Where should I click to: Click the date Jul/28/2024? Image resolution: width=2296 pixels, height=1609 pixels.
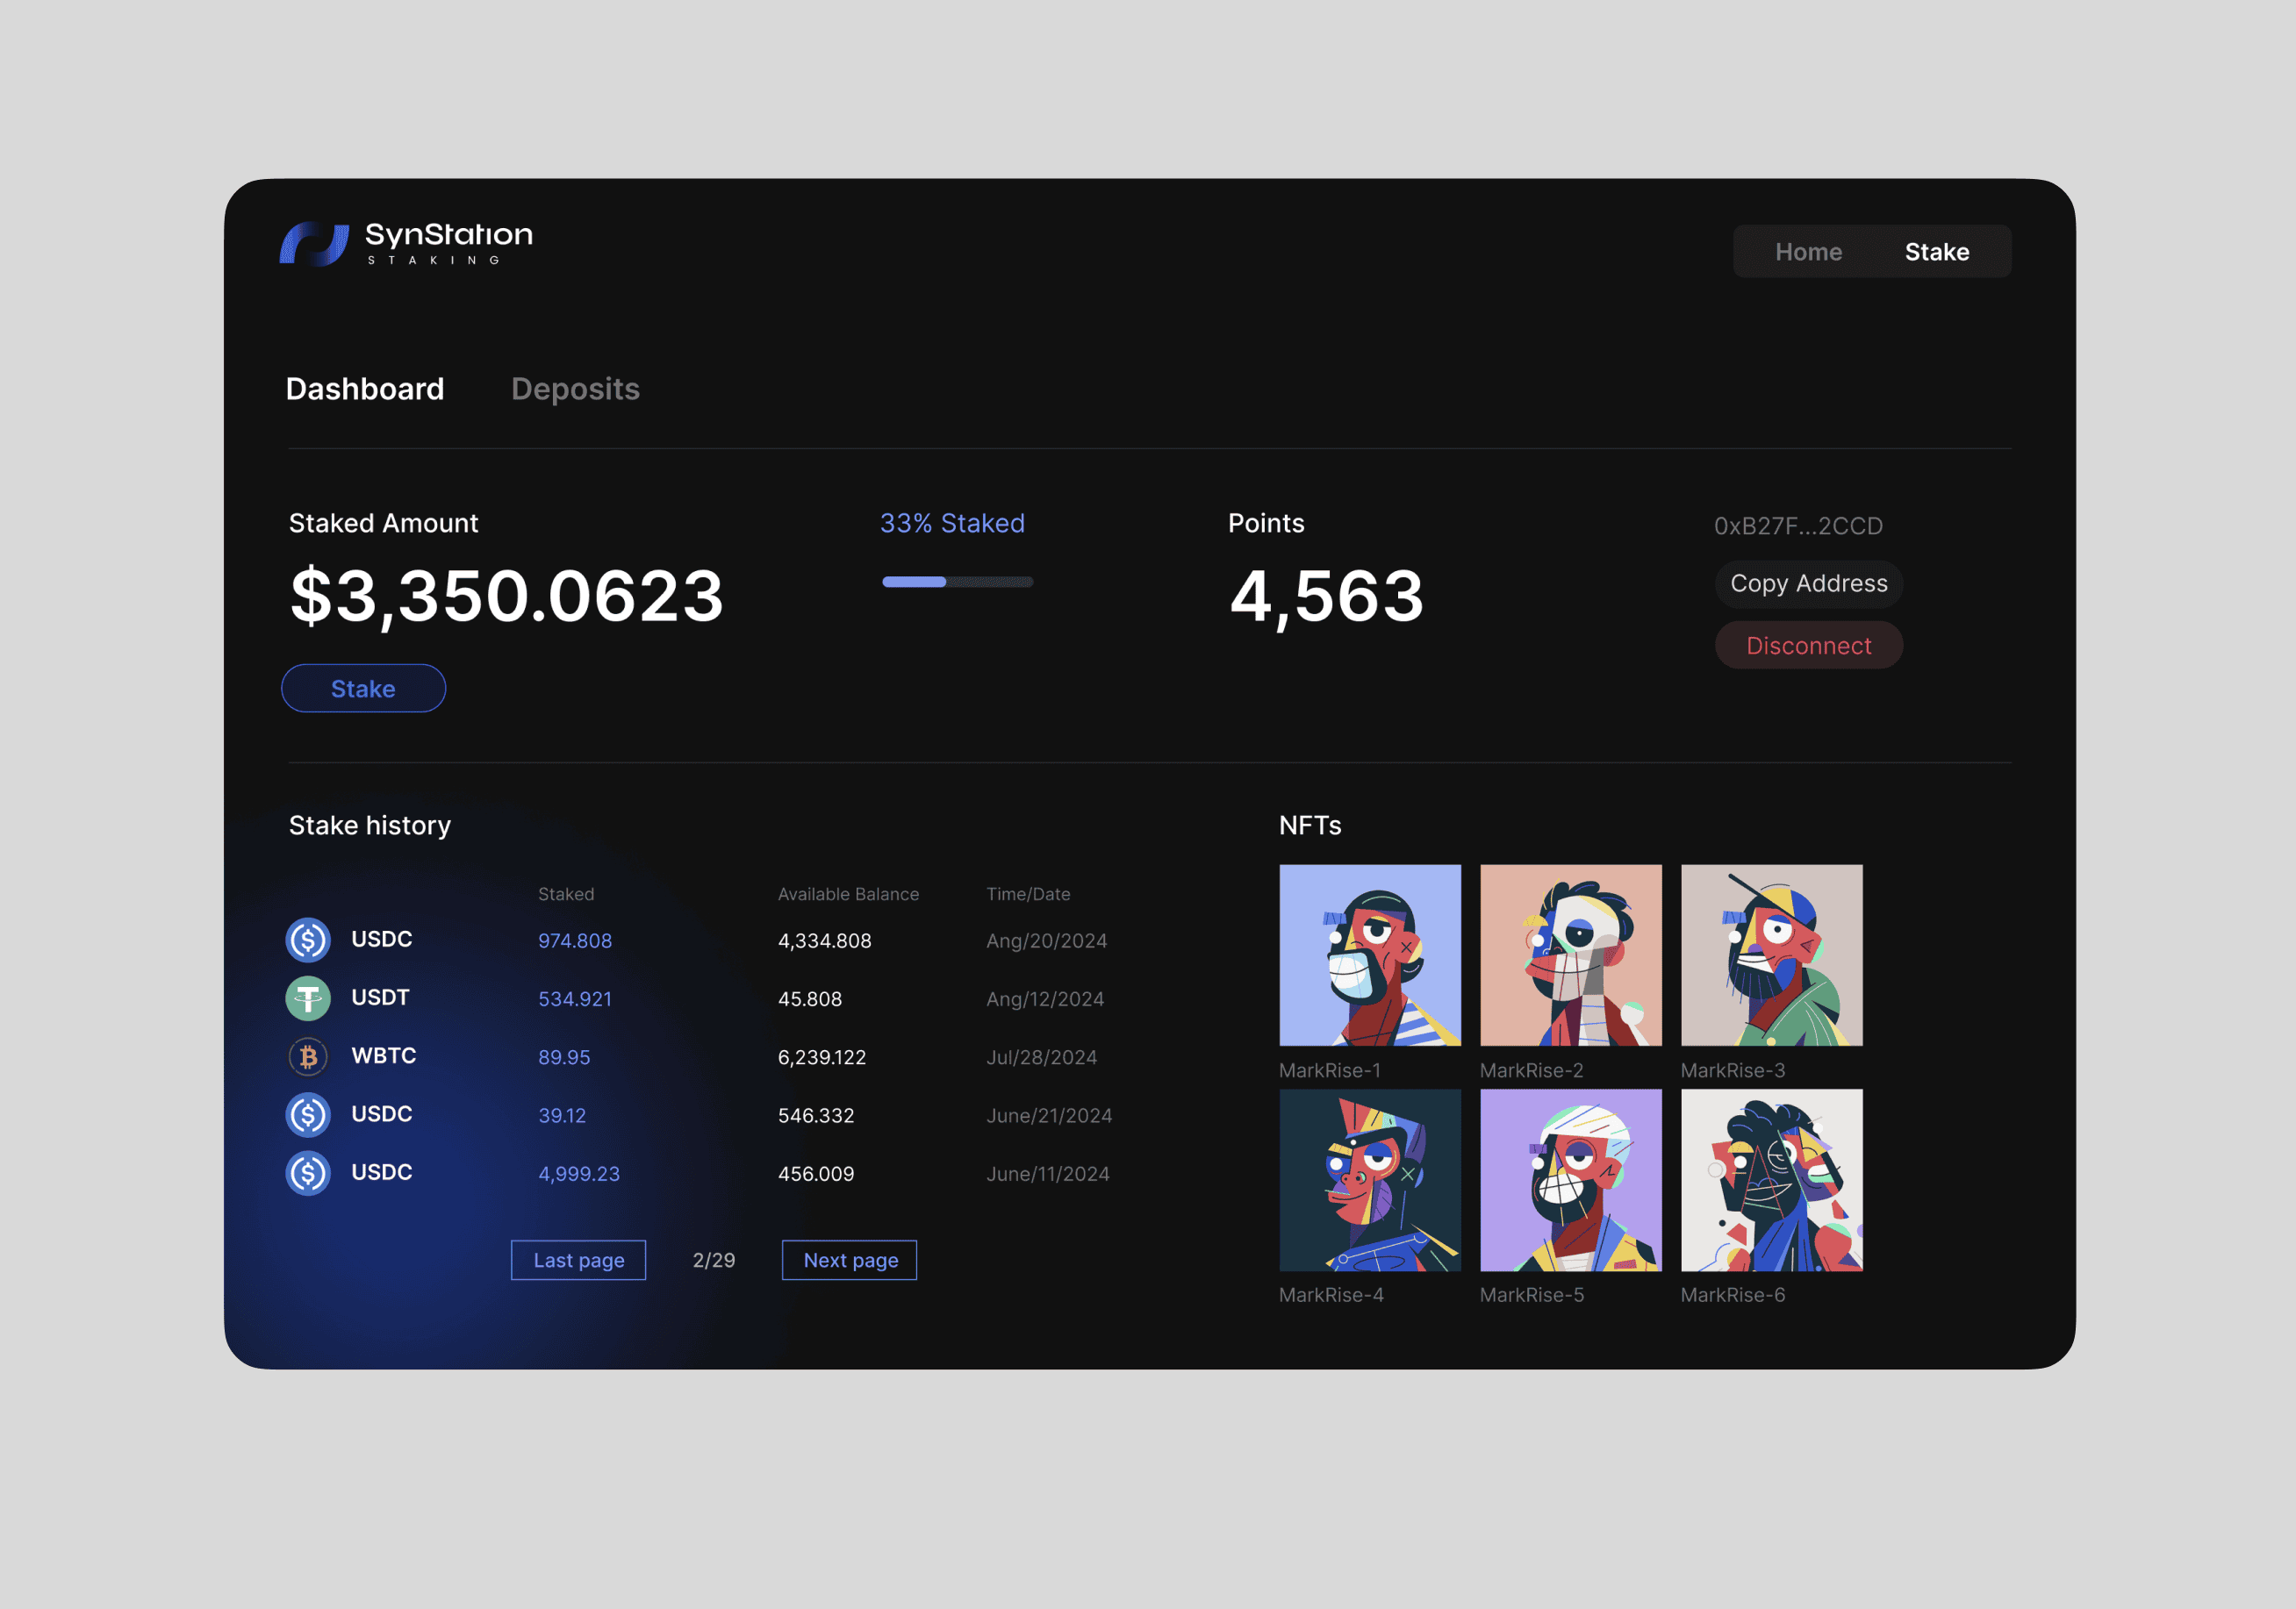(1041, 1056)
